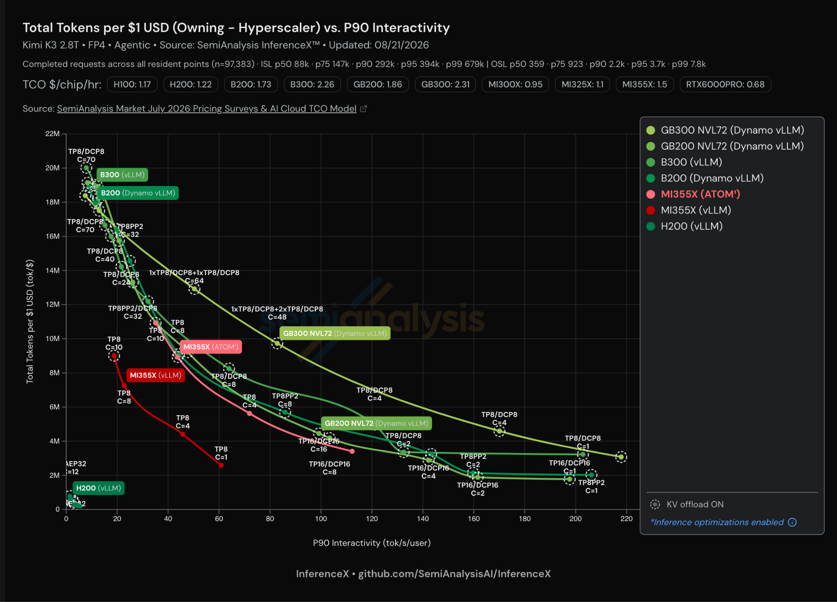
Task: Click the B200 (Dynamo vLLM) series tag on the chart
Action: coord(138,193)
